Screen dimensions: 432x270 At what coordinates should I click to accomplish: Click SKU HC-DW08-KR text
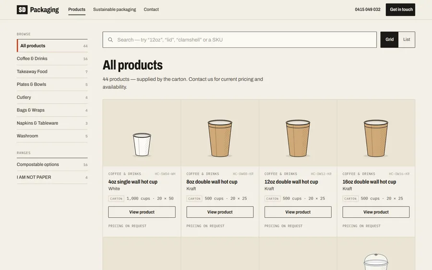[243, 174]
